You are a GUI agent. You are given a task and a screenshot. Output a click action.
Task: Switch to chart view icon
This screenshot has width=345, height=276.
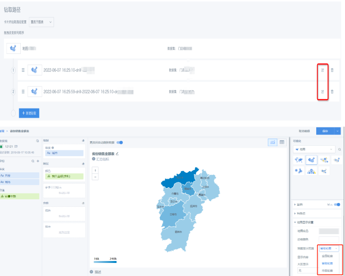tap(273, 142)
